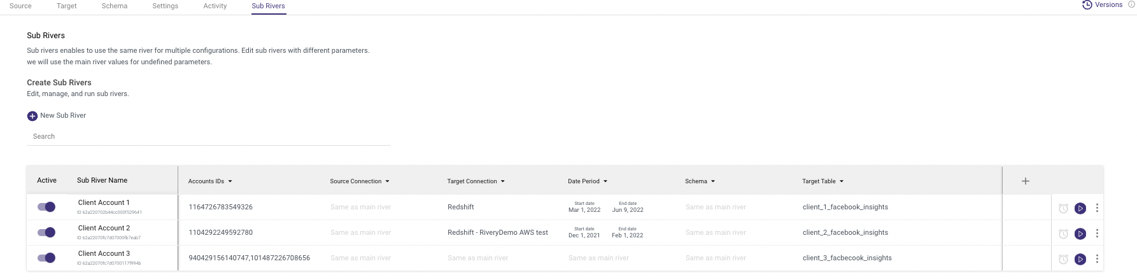Open the Versions history icon
1137x280 pixels.
pyautogui.click(x=1087, y=5)
